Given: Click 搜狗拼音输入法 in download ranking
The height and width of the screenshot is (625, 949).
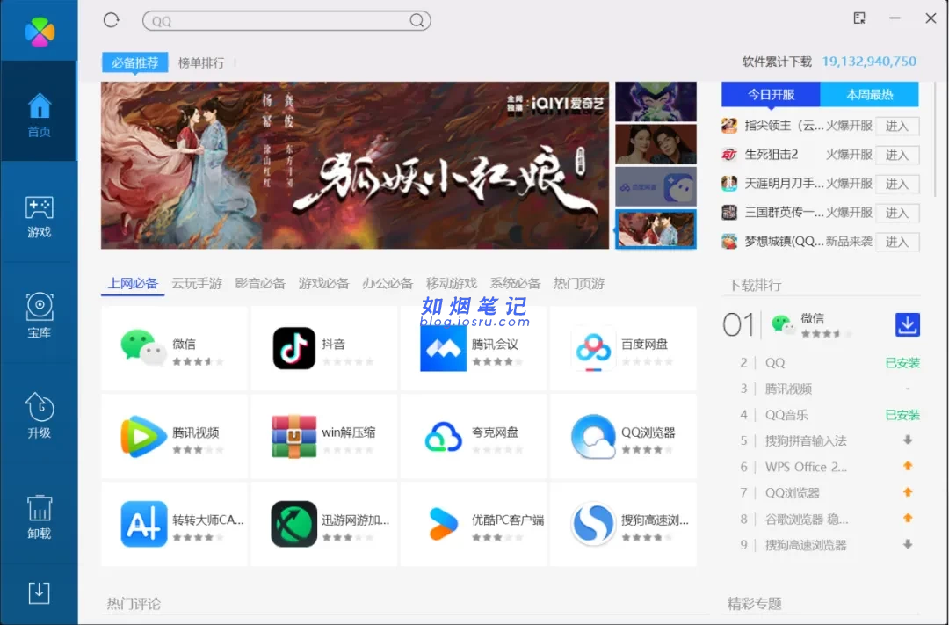Looking at the screenshot, I should (806, 441).
